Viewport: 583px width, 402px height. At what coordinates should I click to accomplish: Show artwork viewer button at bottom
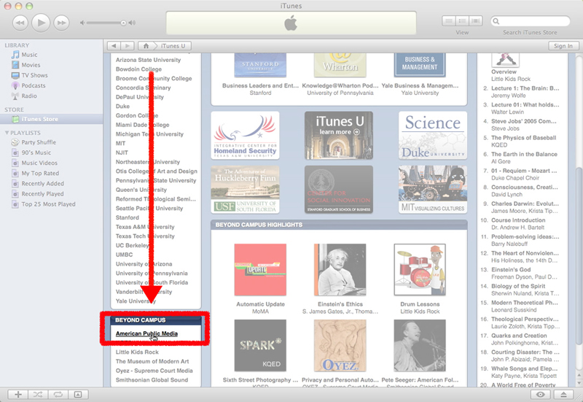(x=78, y=395)
